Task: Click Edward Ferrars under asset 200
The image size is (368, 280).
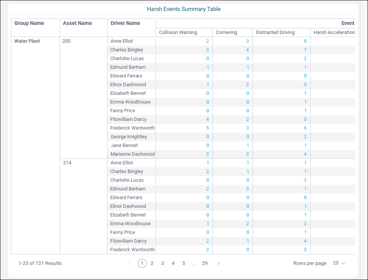Action: coord(126,76)
